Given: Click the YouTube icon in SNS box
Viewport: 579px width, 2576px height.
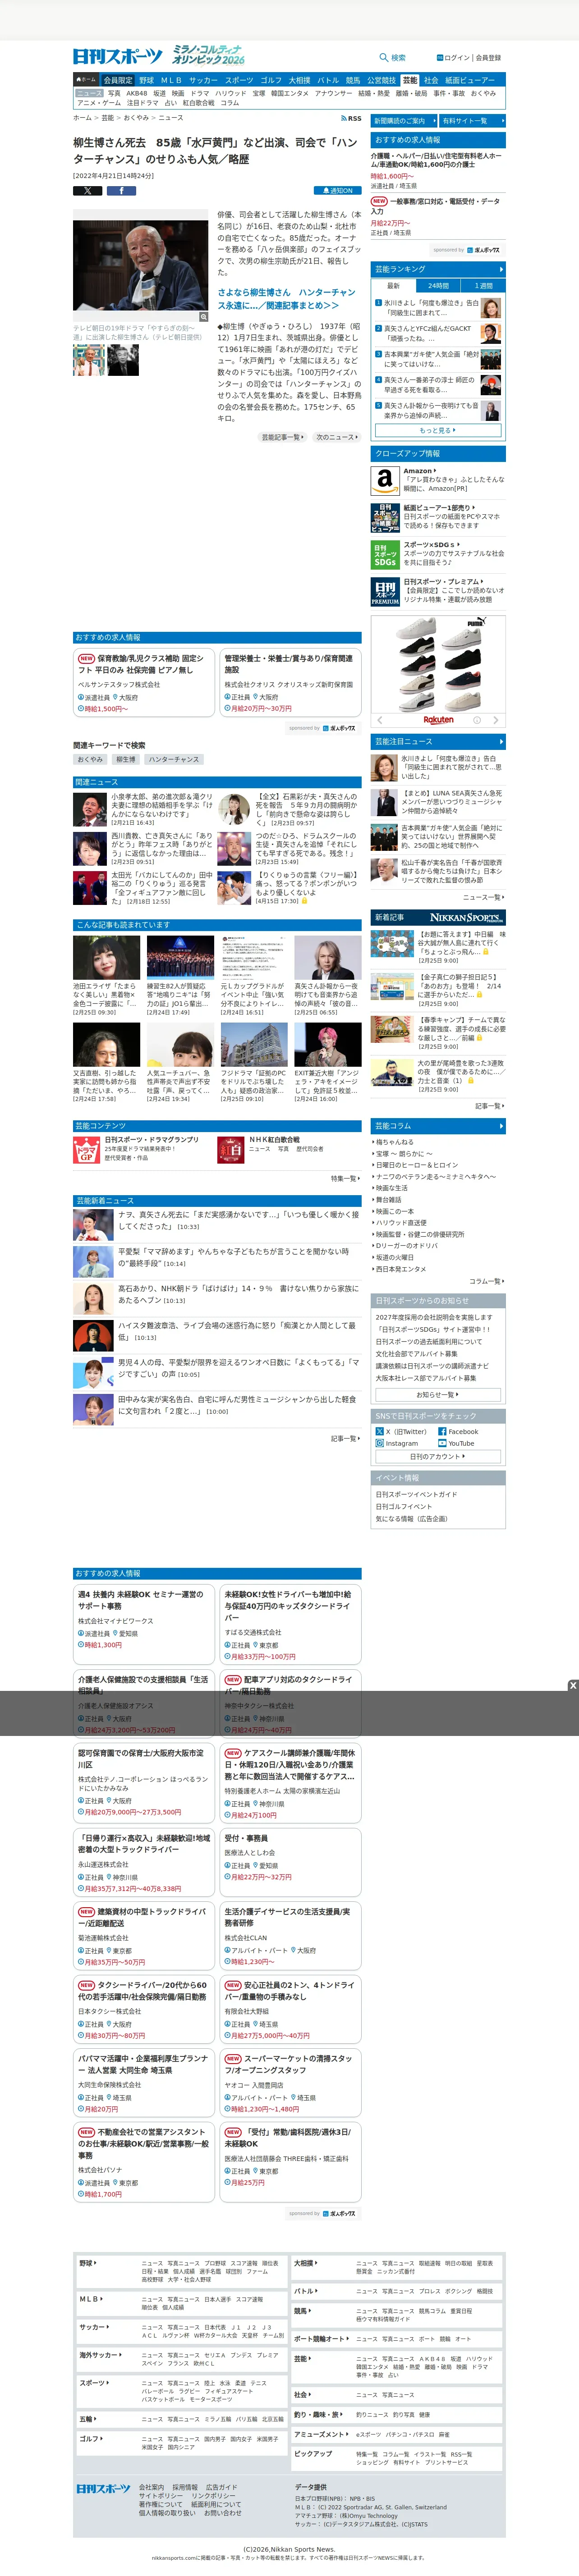Looking at the screenshot, I should tap(442, 1443).
